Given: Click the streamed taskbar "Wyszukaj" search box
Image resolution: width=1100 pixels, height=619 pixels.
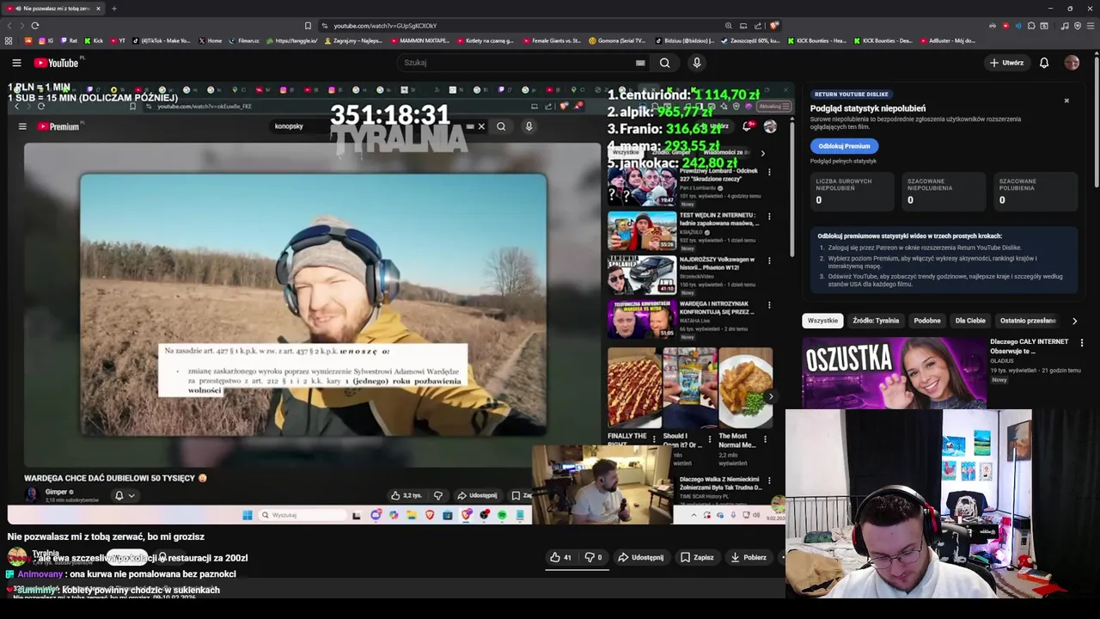Looking at the screenshot, I should (x=302, y=515).
